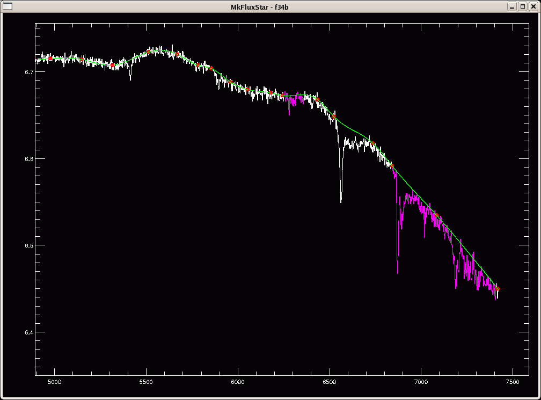541x400 pixels.
Task: Select the red spline point near 5850
Action: pyautogui.click(x=211, y=68)
